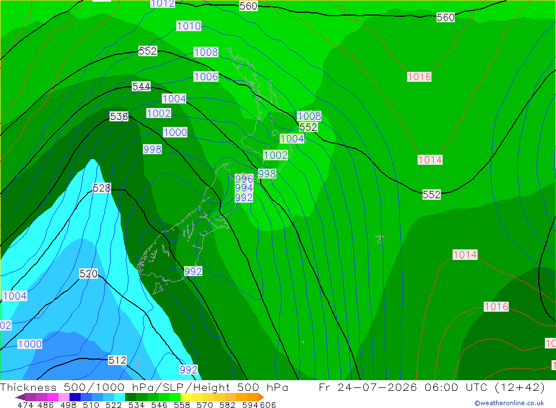The width and height of the screenshot is (556, 408).
Task: Open the weatheronline.co.uk copyright link
Action: (x=509, y=403)
